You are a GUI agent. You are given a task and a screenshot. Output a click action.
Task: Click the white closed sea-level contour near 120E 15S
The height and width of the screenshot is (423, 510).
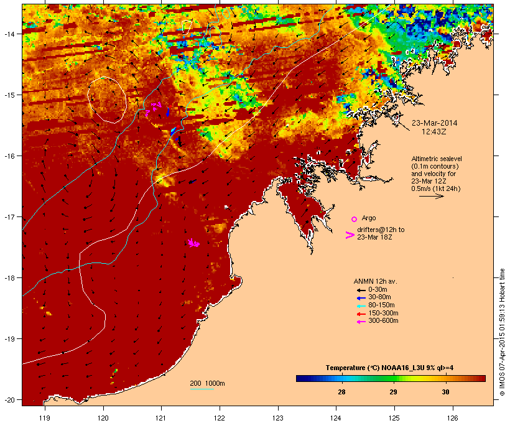click(x=107, y=100)
